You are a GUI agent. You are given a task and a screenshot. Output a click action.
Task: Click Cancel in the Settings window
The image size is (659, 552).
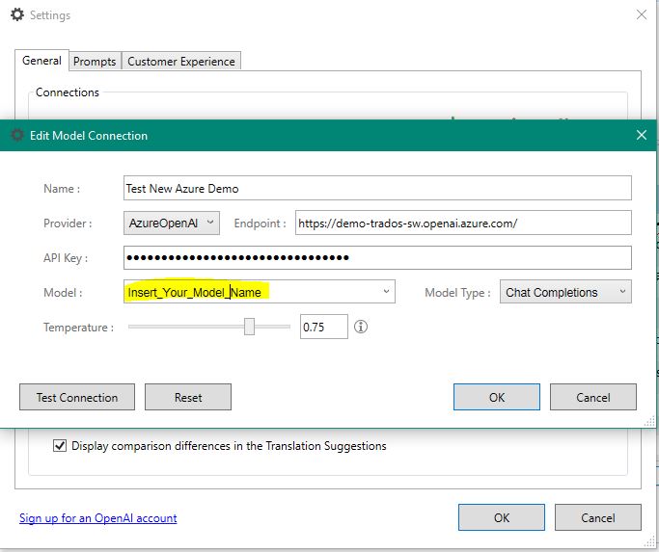(598, 517)
